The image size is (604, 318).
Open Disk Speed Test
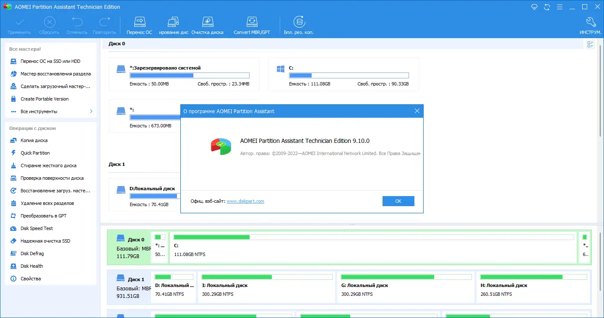pos(50,228)
